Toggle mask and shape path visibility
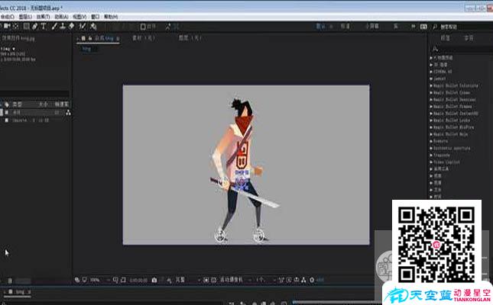Screen dimensions: 493x305 coord(123,280)
